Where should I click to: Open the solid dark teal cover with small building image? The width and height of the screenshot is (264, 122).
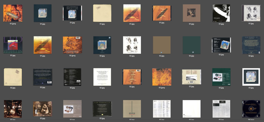(43, 13)
